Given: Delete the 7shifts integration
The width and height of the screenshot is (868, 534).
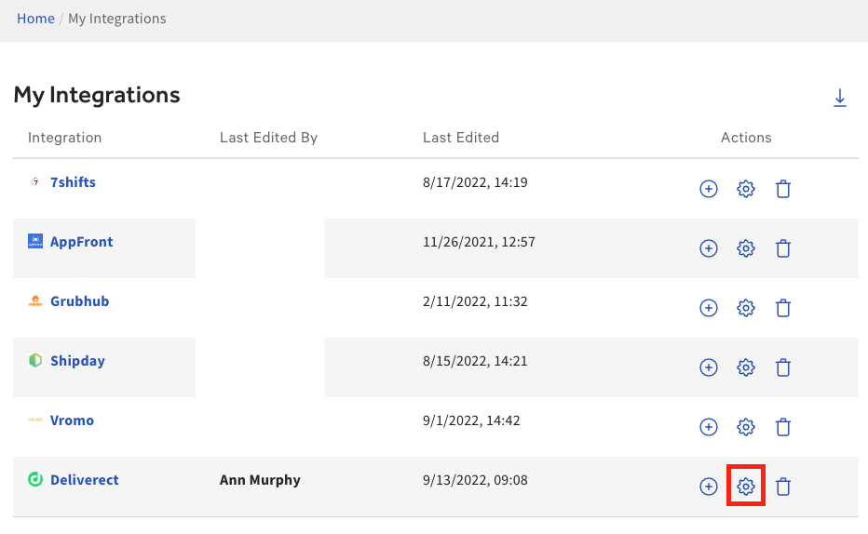Looking at the screenshot, I should (x=783, y=190).
